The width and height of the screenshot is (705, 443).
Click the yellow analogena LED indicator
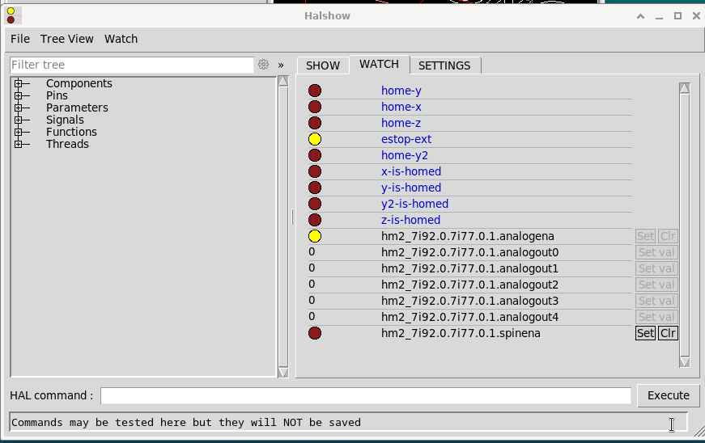pyautogui.click(x=315, y=236)
